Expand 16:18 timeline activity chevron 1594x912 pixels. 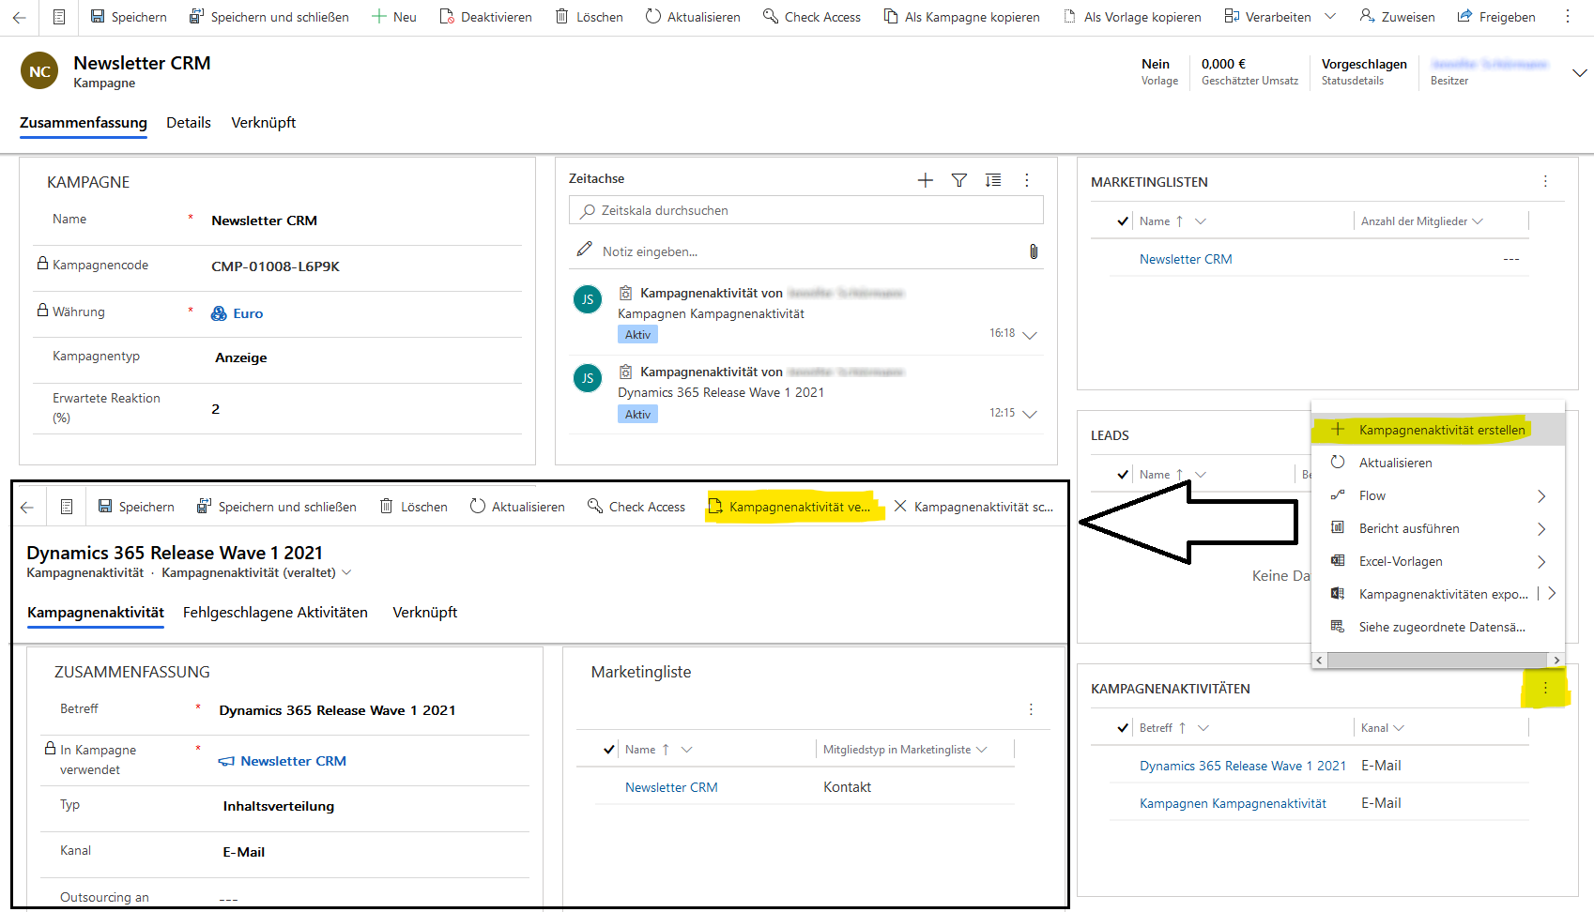pos(1030,335)
